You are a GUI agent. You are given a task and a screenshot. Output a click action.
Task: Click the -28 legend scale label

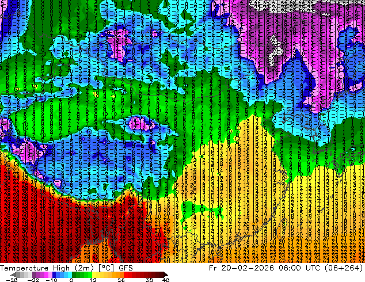12,280
